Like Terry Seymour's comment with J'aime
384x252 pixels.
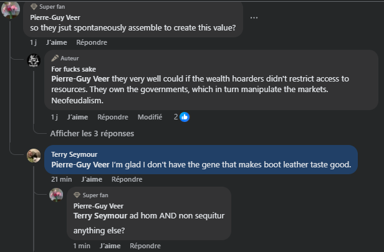pyautogui.click(x=92, y=179)
